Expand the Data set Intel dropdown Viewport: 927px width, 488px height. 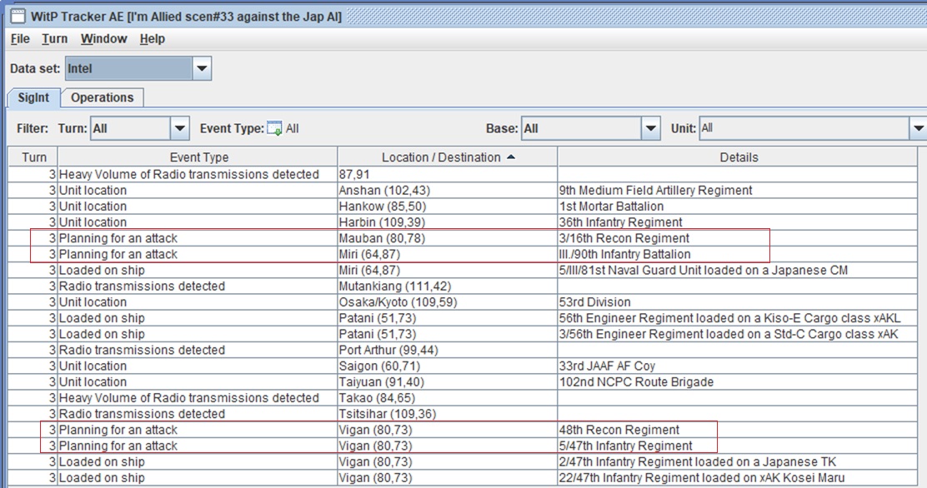(202, 68)
